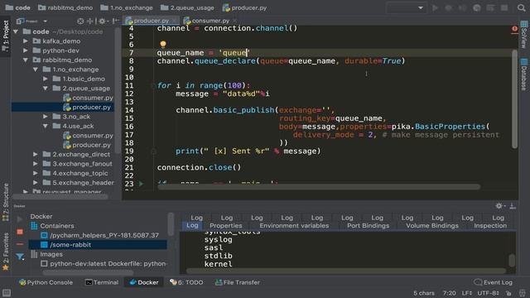Open Search Everywhere magnifier icon

click(521, 7)
